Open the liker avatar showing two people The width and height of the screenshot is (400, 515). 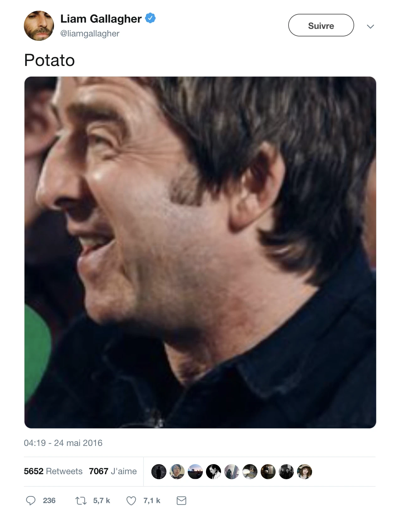click(286, 472)
